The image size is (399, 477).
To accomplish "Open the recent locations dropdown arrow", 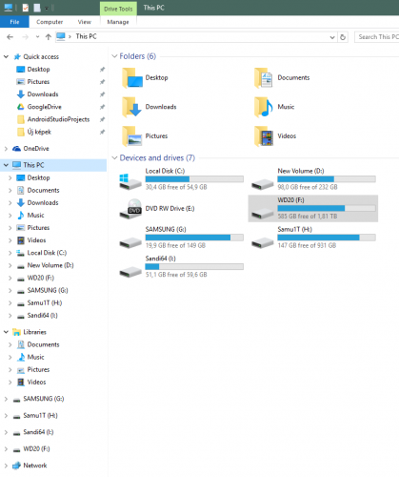I will [x=37, y=37].
